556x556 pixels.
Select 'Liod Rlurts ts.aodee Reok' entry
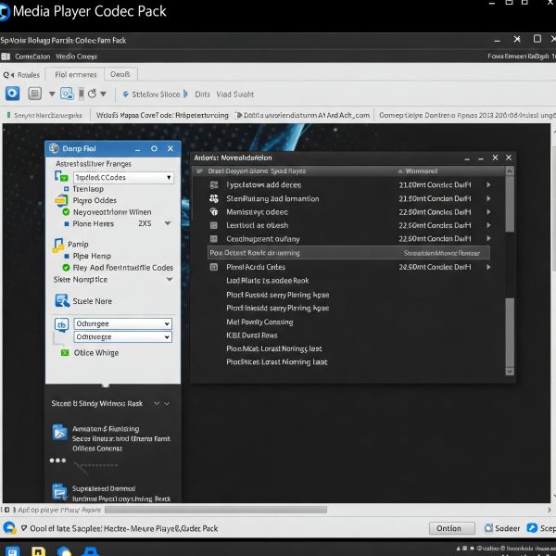coord(268,281)
